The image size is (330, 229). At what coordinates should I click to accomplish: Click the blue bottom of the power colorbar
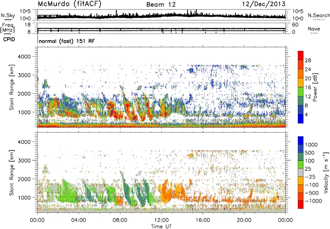(x=301, y=119)
